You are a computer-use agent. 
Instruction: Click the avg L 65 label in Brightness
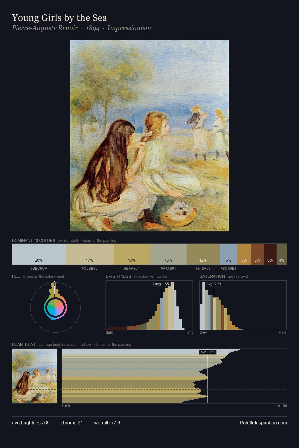click(x=162, y=284)
